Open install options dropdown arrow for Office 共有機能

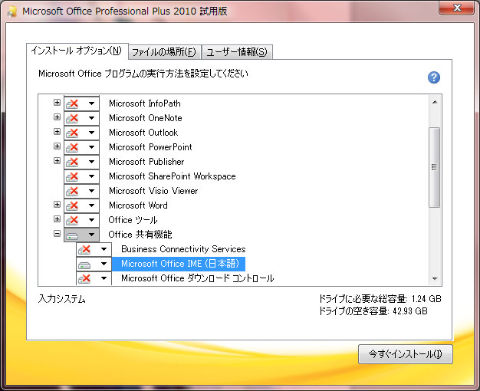click(x=91, y=235)
